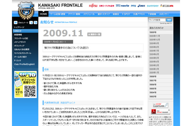Click the Kawasaki Frontale crest logo
The height and width of the screenshot is (126, 192).
(24, 10)
